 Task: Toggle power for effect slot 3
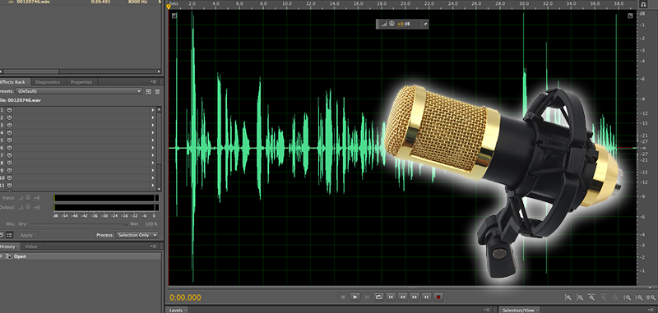[9, 125]
